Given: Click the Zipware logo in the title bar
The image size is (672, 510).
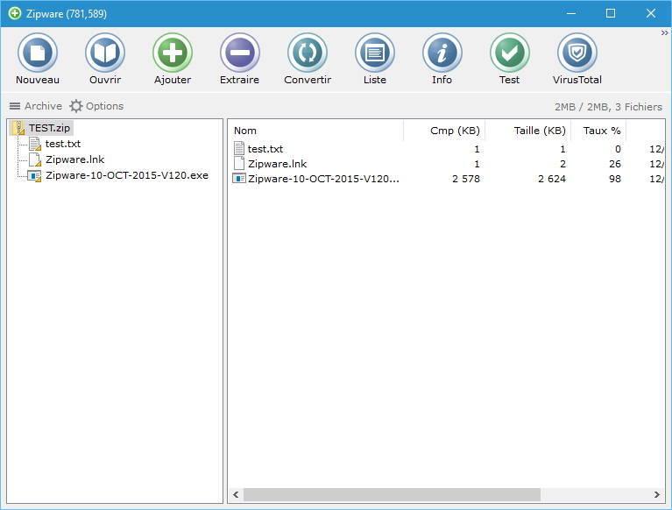Looking at the screenshot, I should coord(15,14).
